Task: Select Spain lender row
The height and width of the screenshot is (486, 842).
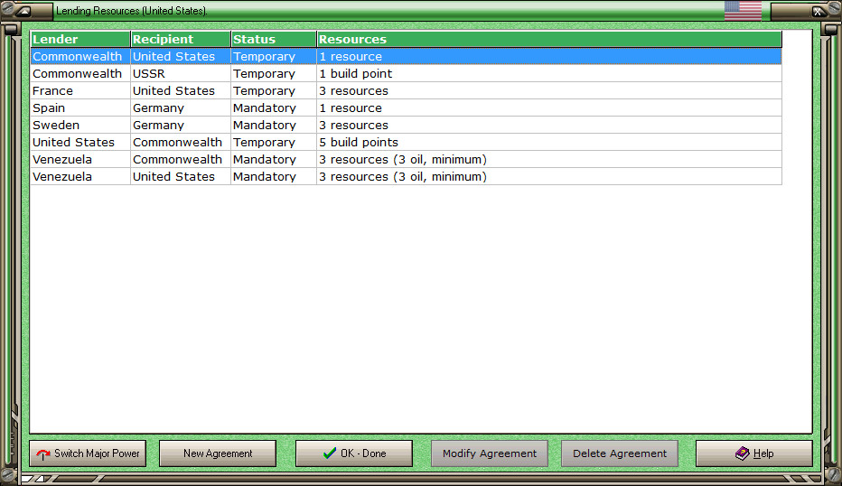Action: click(406, 107)
